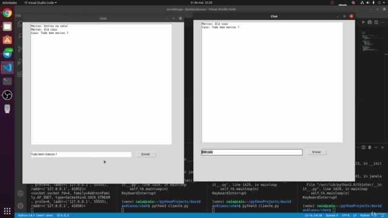This screenshot has height=218, width=388.
Task: Open errors and warnings count in status bar
Action: pos(63,216)
